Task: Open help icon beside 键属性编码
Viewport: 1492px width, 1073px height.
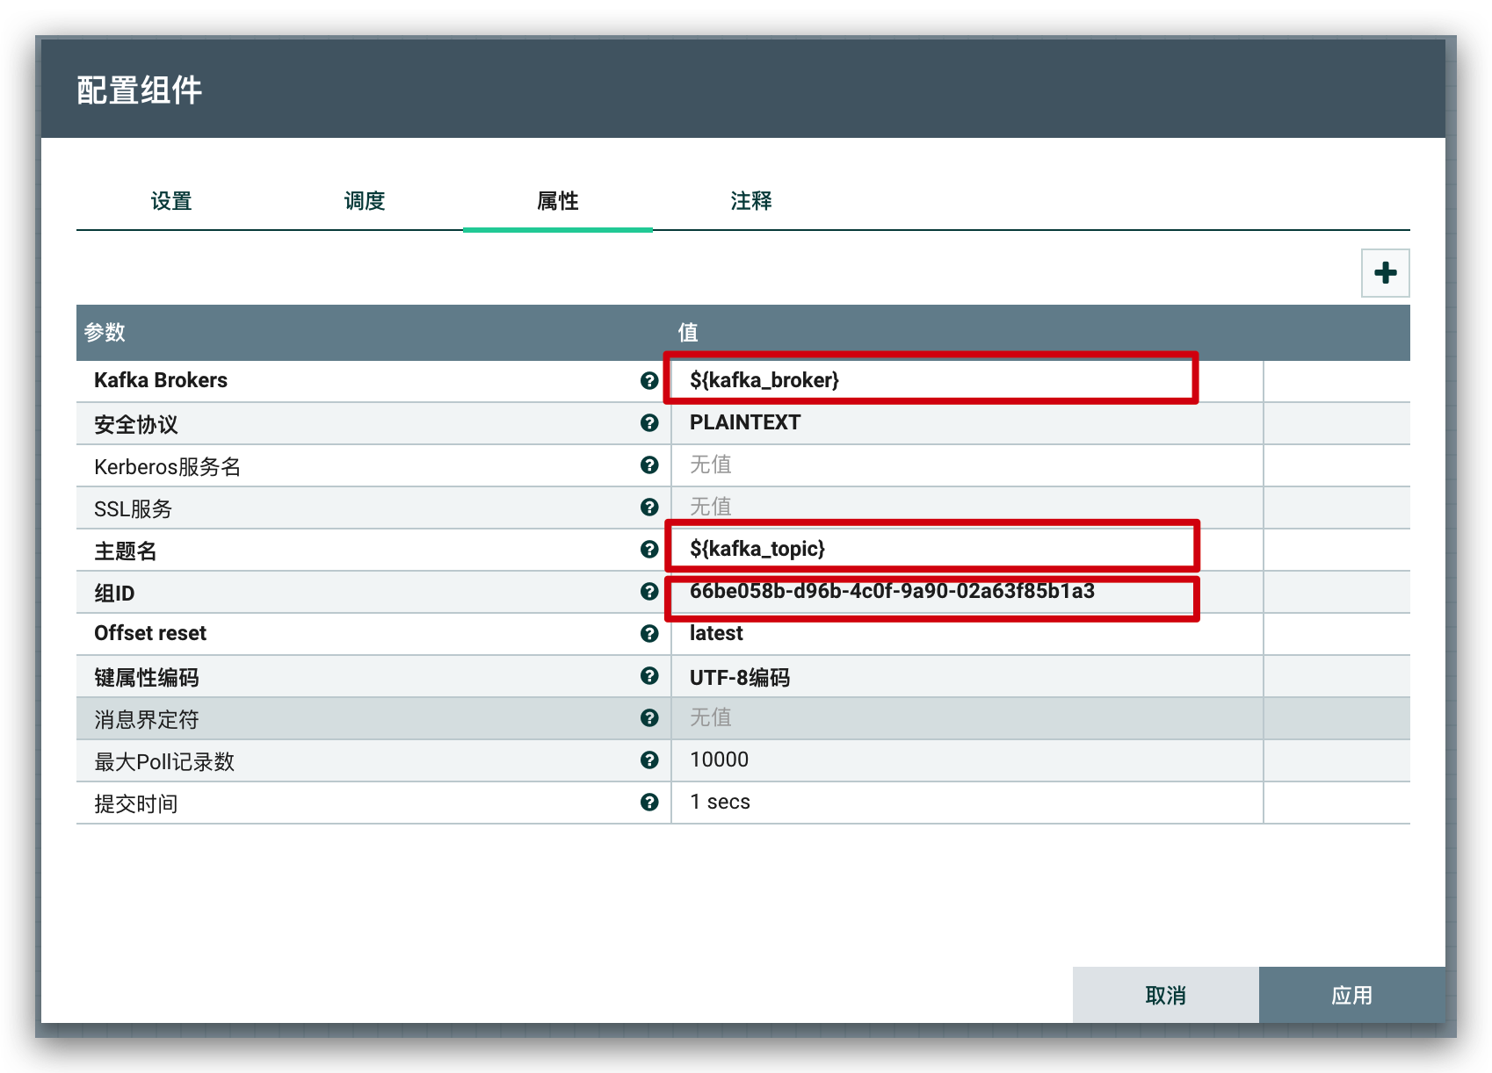Action: 649,676
